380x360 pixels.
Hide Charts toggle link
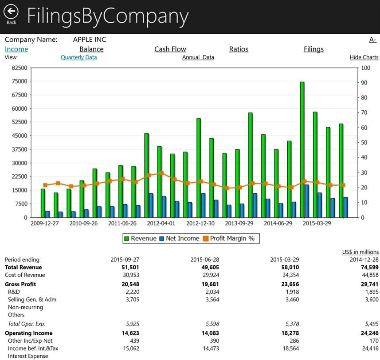(364, 57)
